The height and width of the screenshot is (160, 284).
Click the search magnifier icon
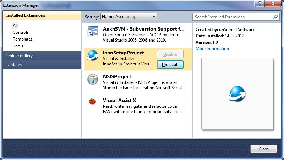[275, 17]
